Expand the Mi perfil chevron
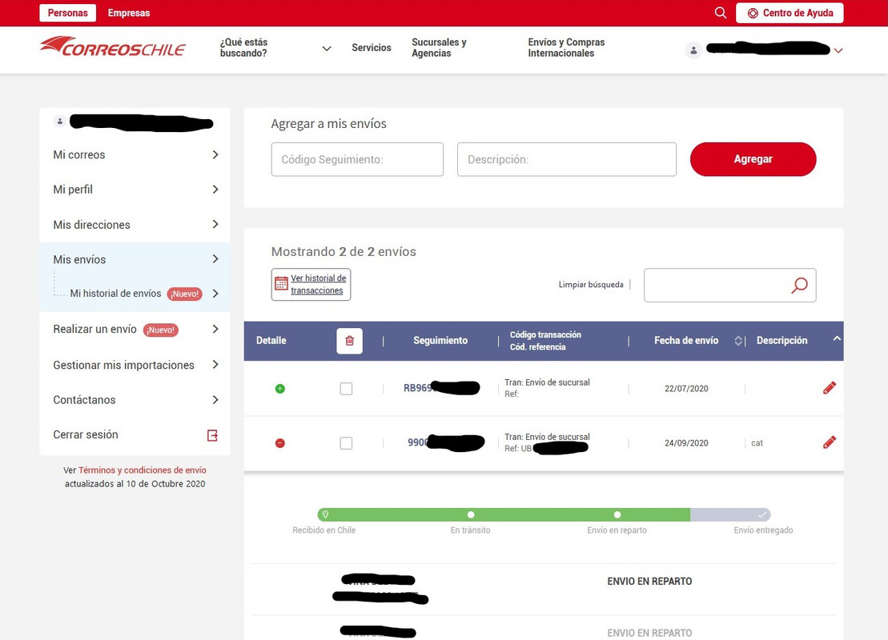The image size is (888, 640). click(x=215, y=190)
